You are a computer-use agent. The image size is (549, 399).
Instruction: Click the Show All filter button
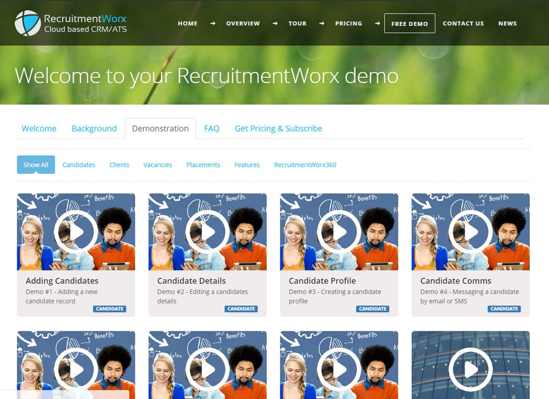point(36,165)
